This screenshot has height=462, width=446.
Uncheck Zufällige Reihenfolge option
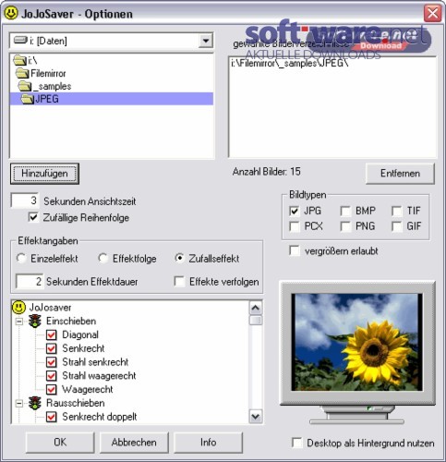tap(33, 217)
